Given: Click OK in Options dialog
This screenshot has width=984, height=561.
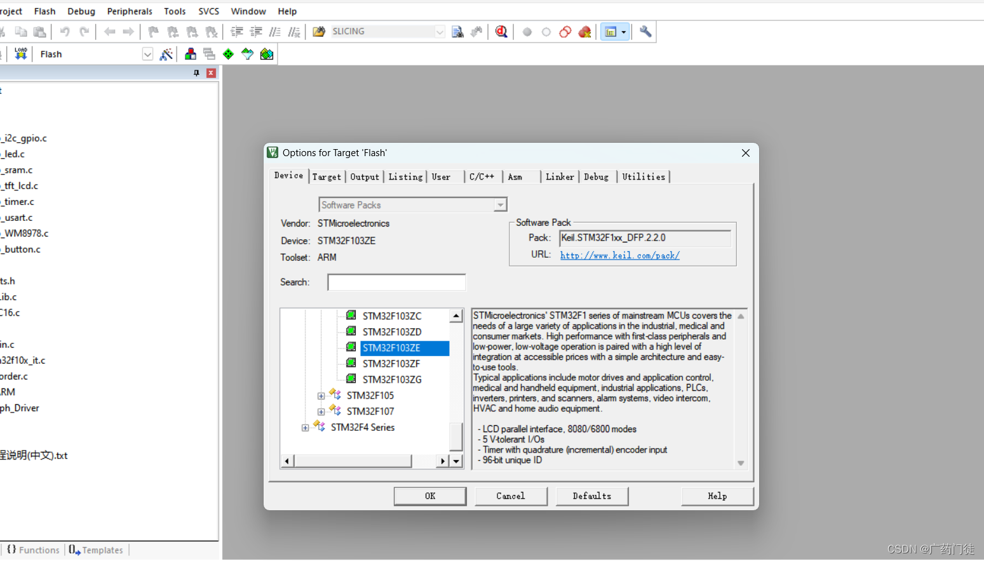Looking at the screenshot, I should click(x=430, y=496).
